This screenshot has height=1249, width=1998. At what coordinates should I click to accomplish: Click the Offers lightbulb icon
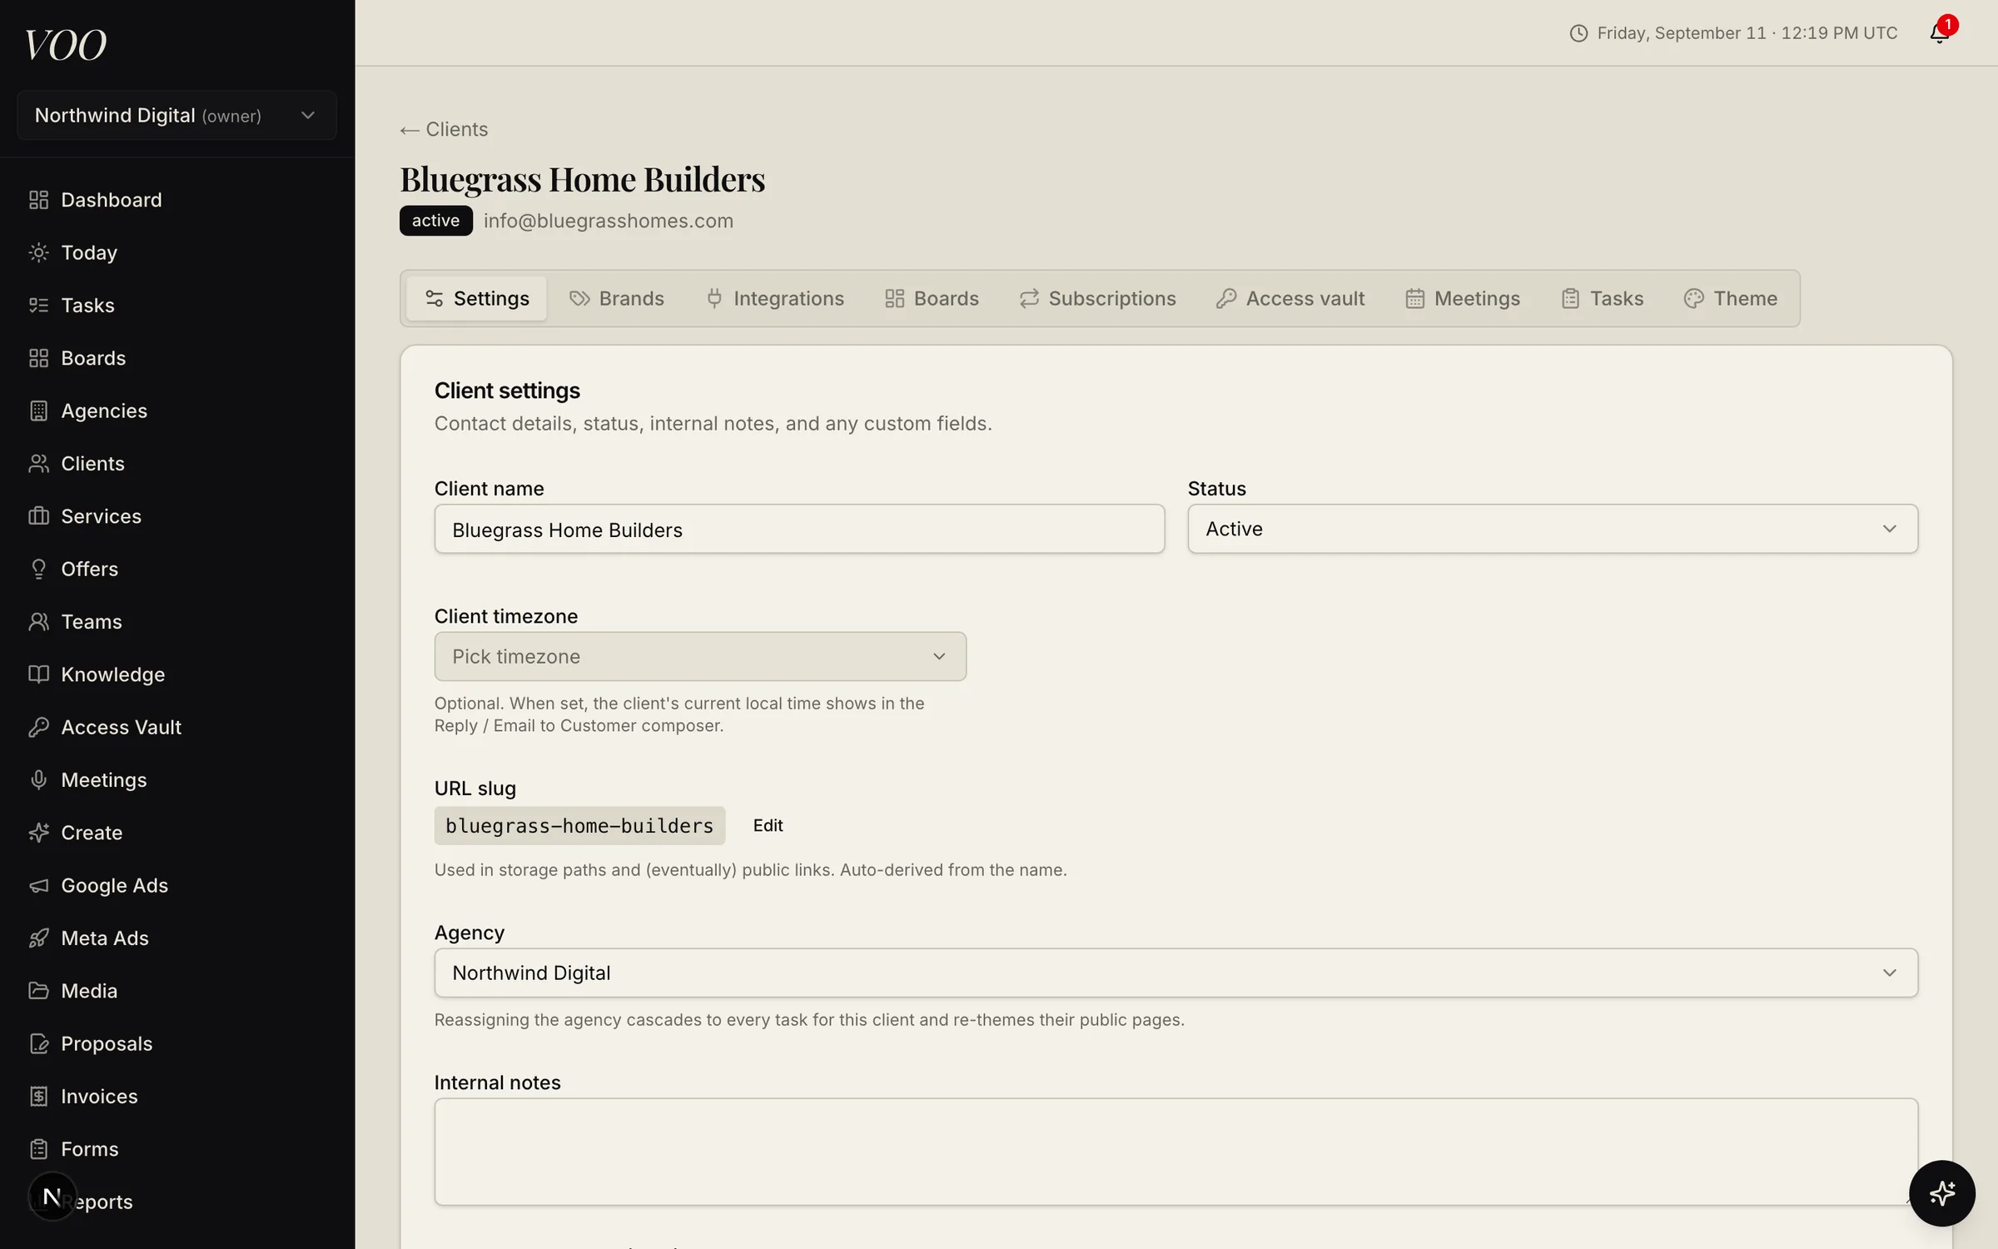tap(38, 569)
